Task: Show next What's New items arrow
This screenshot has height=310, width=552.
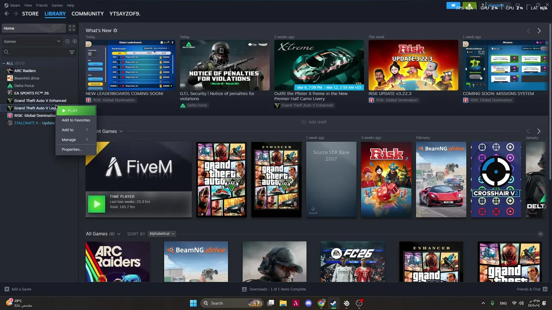Action: click(x=539, y=31)
